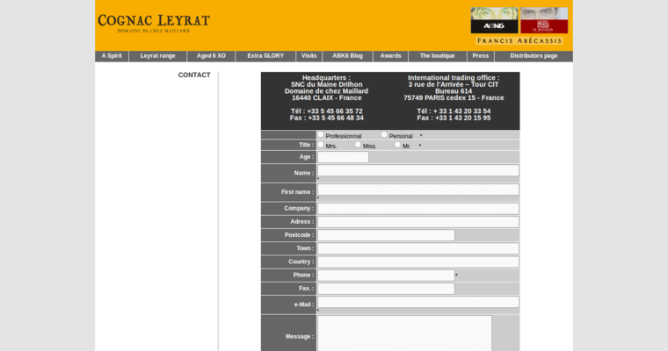Click Paris office fax +33 1 43 20 15 95
Viewport: 668px width, 351px height.
click(454, 118)
